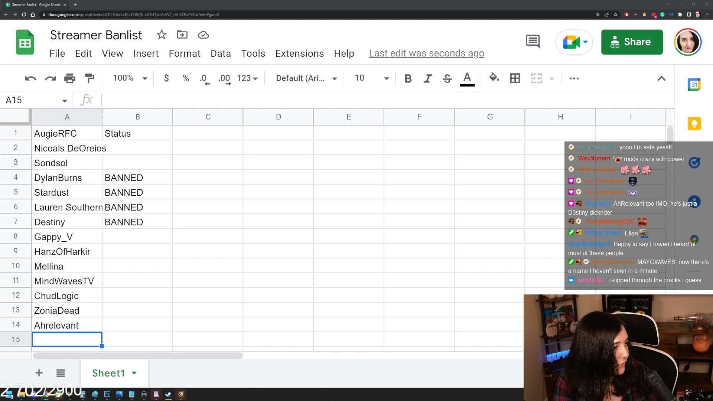Viewport: 713px width, 401px height.
Task: Decrease decimal places icon
Action: pyautogui.click(x=205, y=79)
